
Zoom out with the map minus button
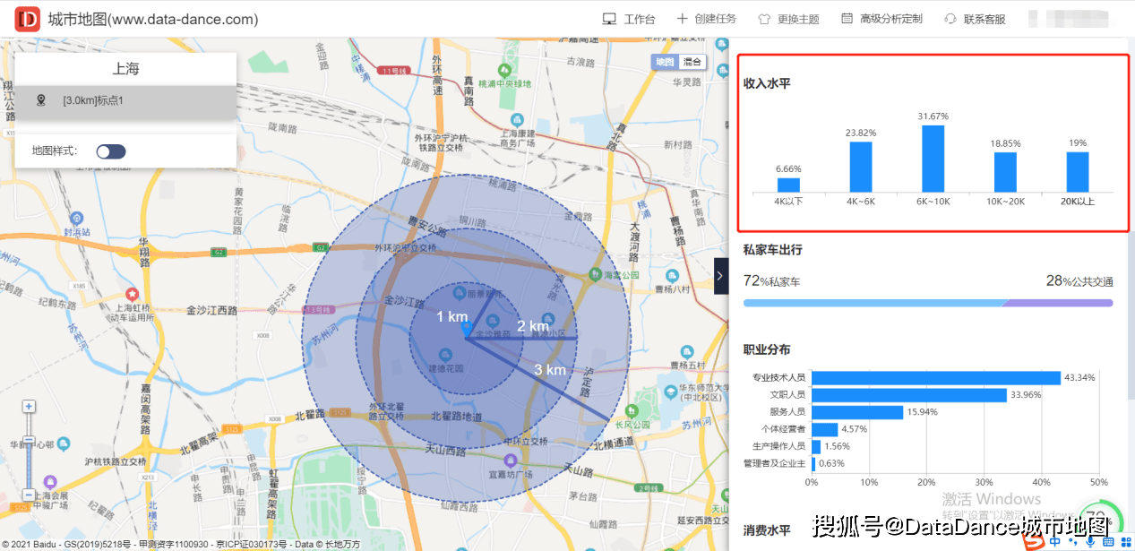coord(30,495)
